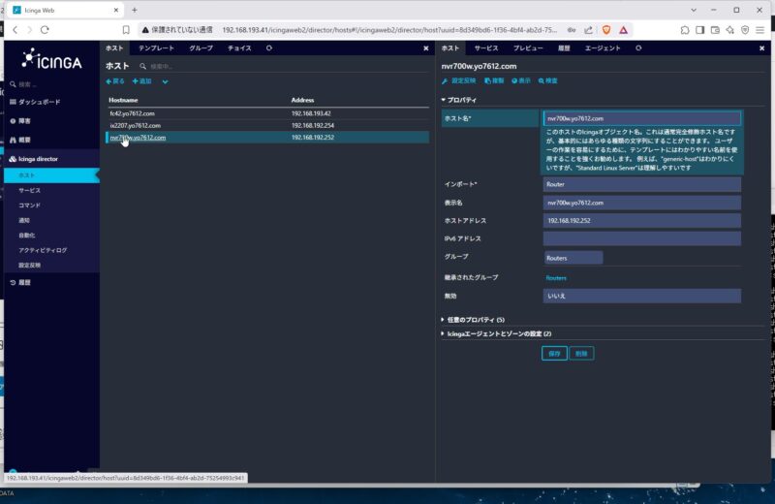Open 通知 under Icinga director
The image size is (775, 504).
click(24, 220)
